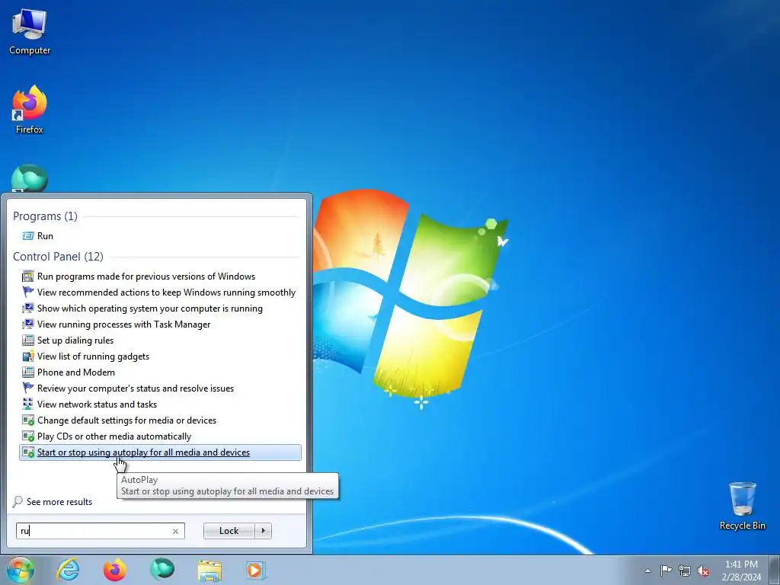Open Phone and Modem result
This screenshot has height=585, width=780.
(160, 372)
